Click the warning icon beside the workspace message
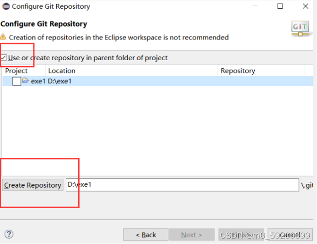 tap(3, 37)
